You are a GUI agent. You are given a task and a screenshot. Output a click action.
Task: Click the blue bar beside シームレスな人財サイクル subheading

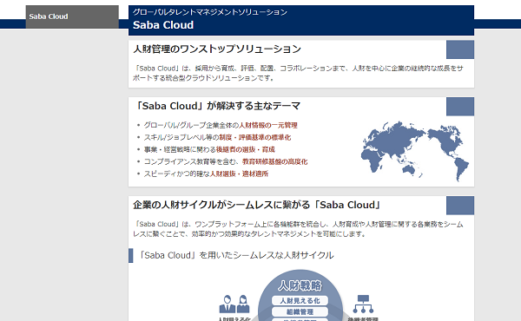pyautogui.click(x=130, y=256)
